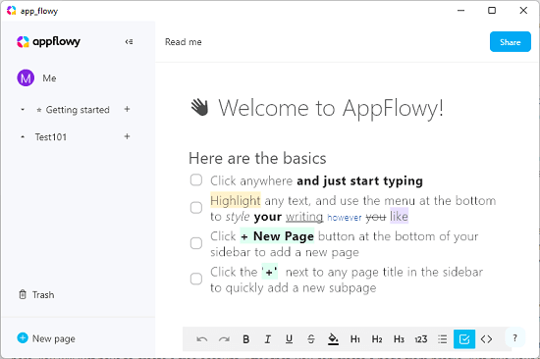540x359 pixels.
Task: Undo the last edit
Action: (202, 339)
